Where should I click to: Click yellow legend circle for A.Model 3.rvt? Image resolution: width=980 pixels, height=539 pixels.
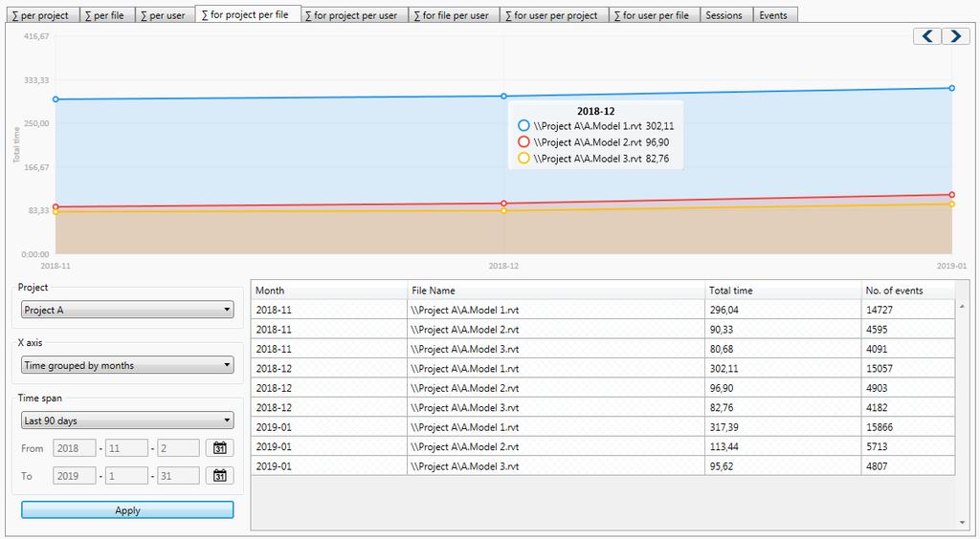pyautogui.click(x=523, y=158)
